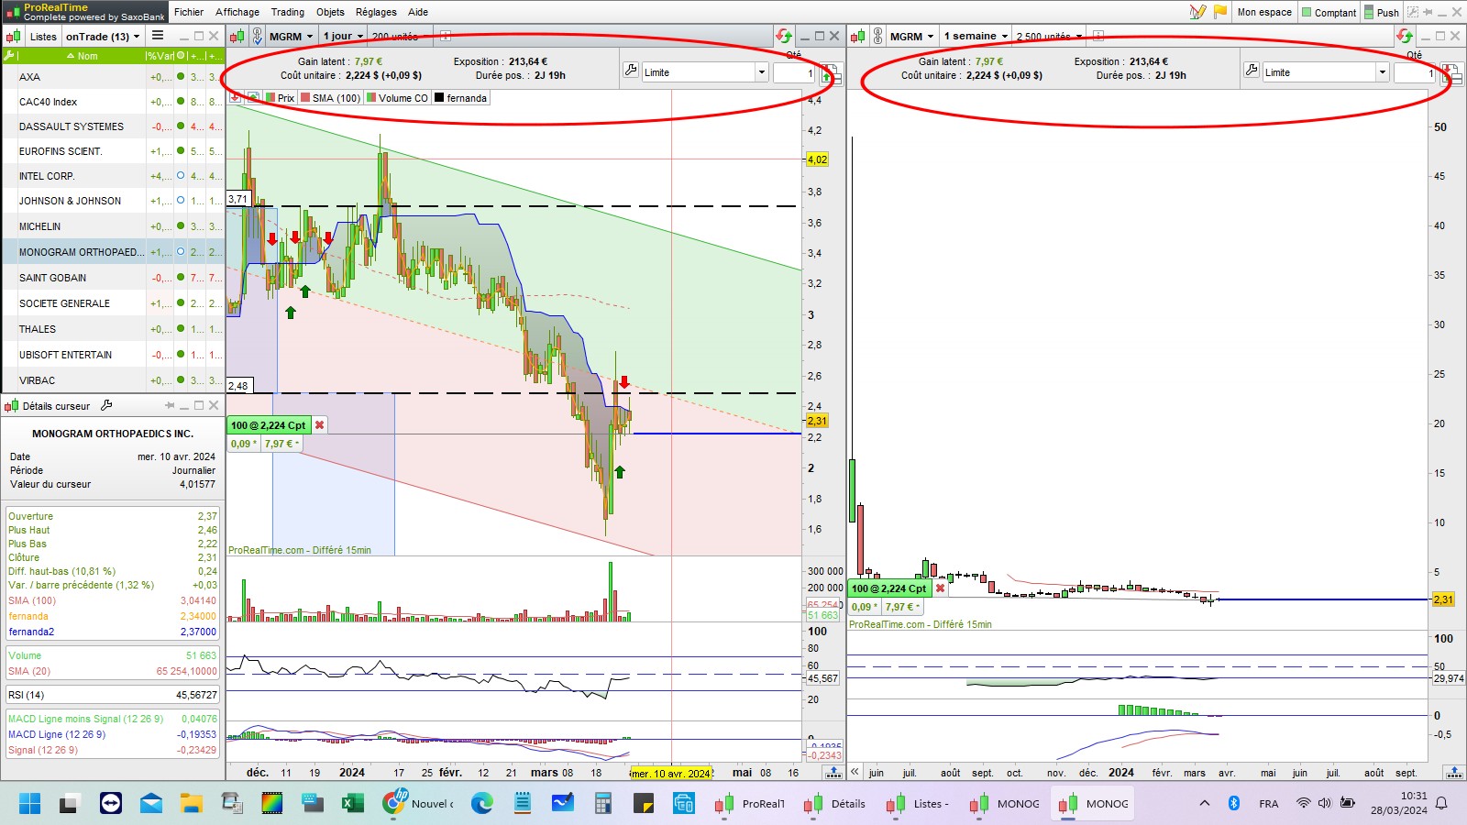Image resolution: width=1467 pixels, height=825 pixels.
Task: Open the Affichage menu
Action: point(237,12)
